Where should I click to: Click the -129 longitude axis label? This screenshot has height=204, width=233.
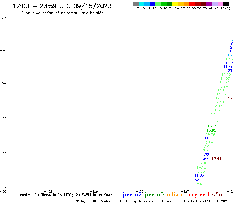(x=94, y=191)
